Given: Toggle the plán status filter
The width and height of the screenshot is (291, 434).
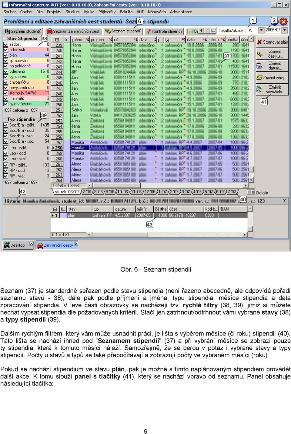Looking at the screenshot, I should tap(6, 55).
